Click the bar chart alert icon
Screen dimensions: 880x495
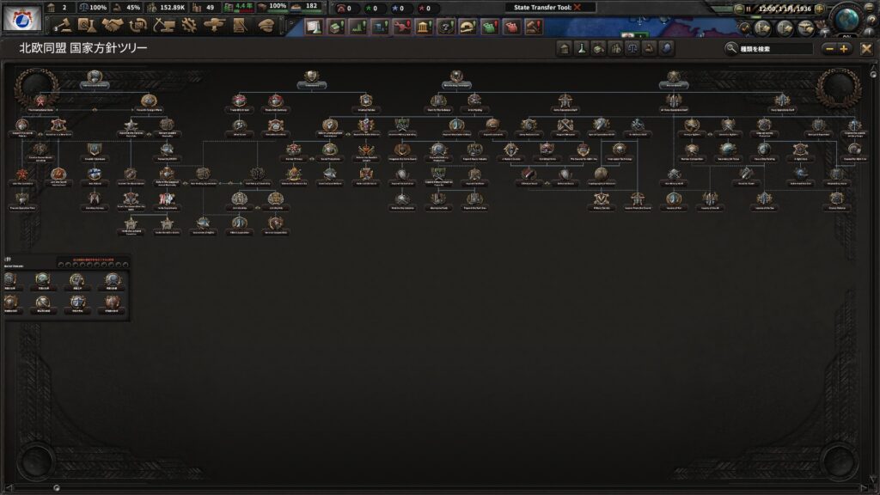(358, 27)
